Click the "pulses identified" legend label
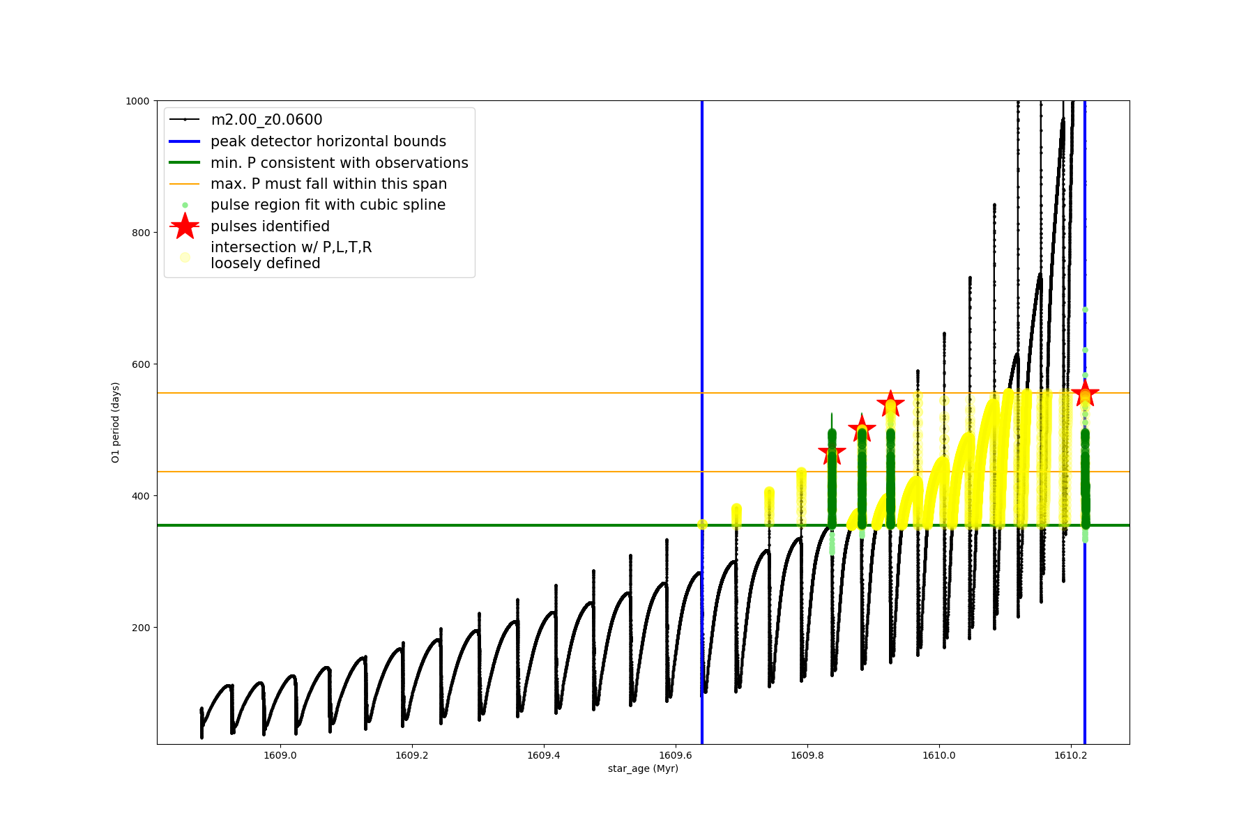The height and width of the screenshot is (836, 1255). click(x=270, y=226)
